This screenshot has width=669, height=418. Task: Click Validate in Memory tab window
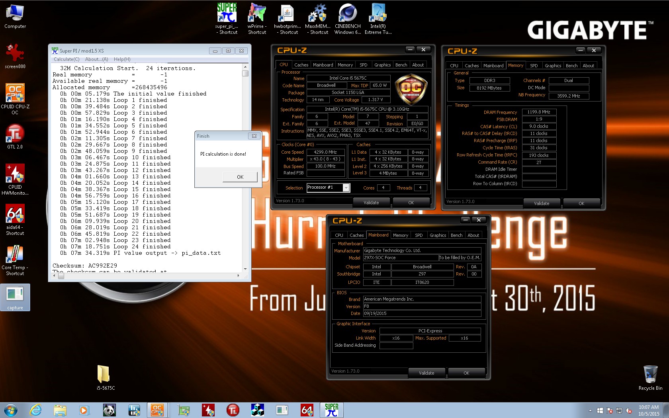pyautogui.click(x=542, y=203)
